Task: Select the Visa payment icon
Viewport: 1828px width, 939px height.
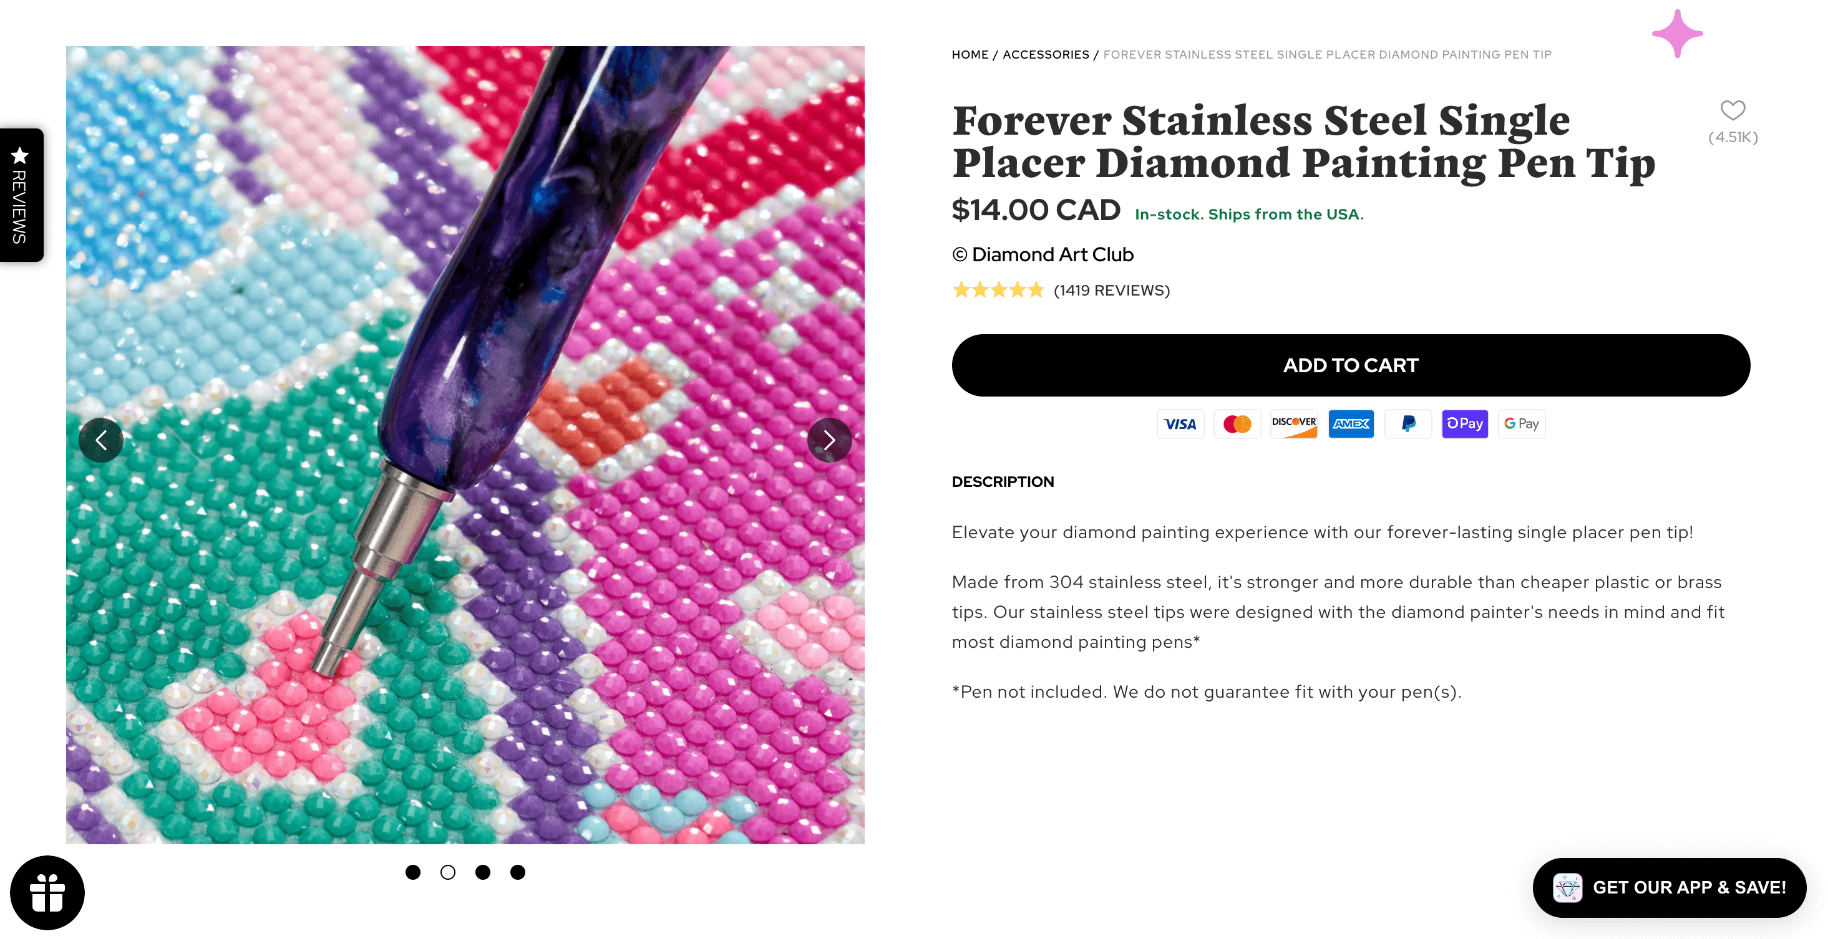Action: click(x=1180, y=423)
